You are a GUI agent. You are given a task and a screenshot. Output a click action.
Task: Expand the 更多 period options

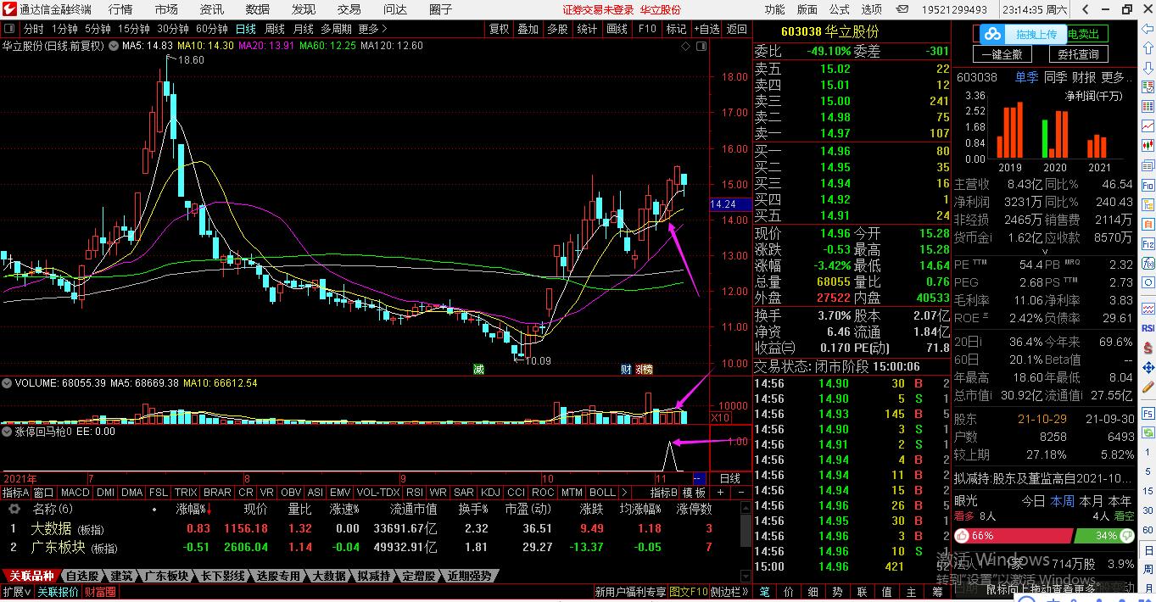pos(372,29)
